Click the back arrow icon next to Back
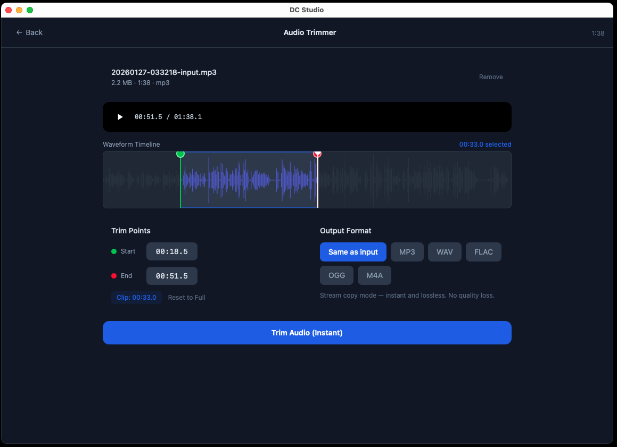This screenshot has height=447, width=617. point(18,32)
